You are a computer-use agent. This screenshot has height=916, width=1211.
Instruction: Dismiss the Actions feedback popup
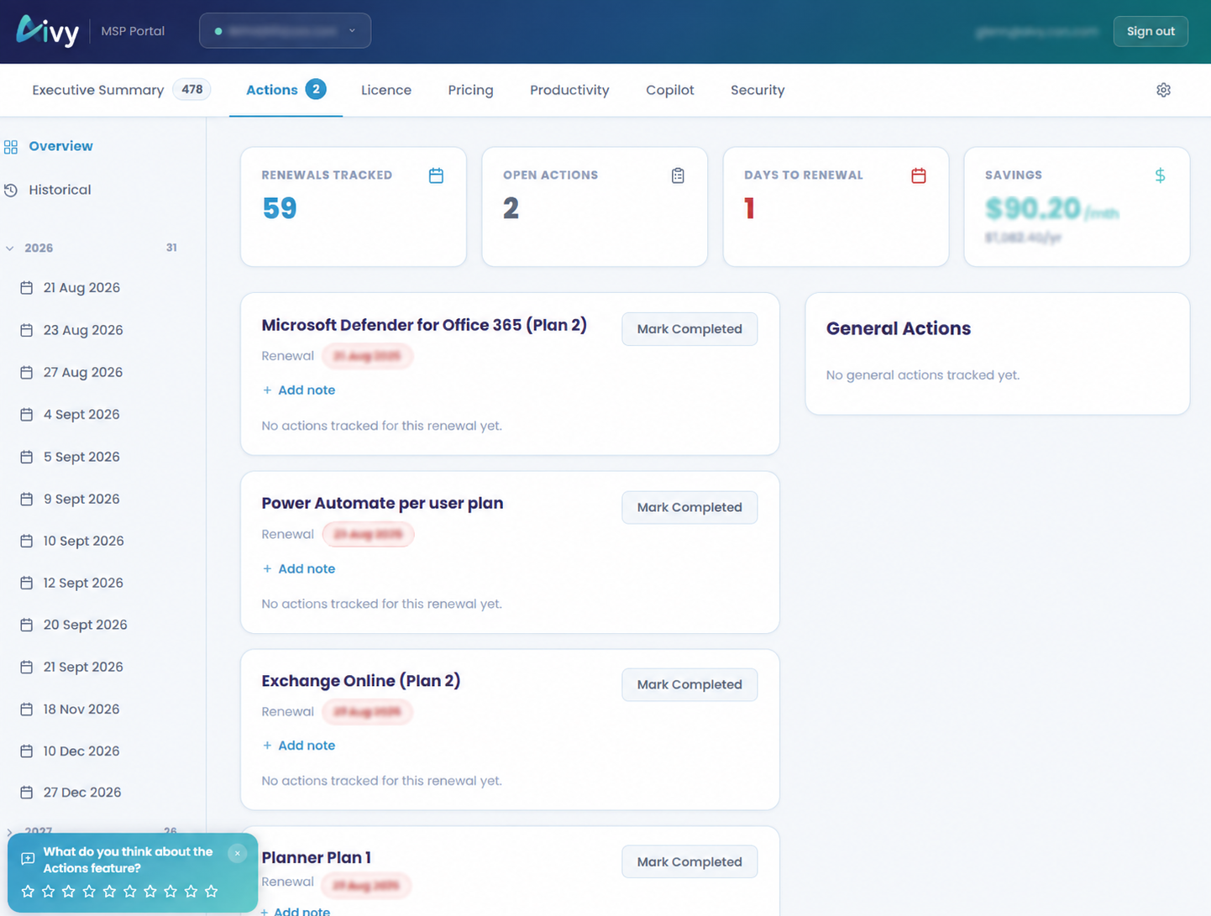(237, 853)
